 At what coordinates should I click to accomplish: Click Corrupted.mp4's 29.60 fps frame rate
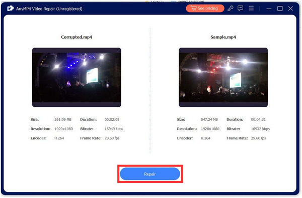[x=112, y=138]
